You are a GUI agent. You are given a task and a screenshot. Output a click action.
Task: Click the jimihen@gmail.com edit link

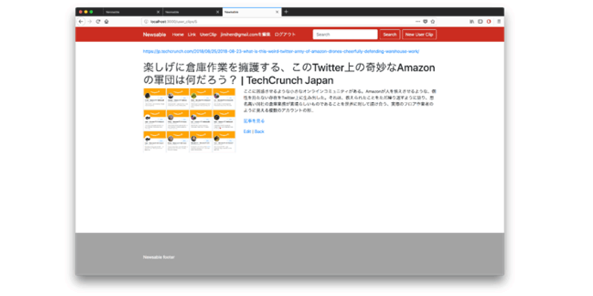(246, 35)
